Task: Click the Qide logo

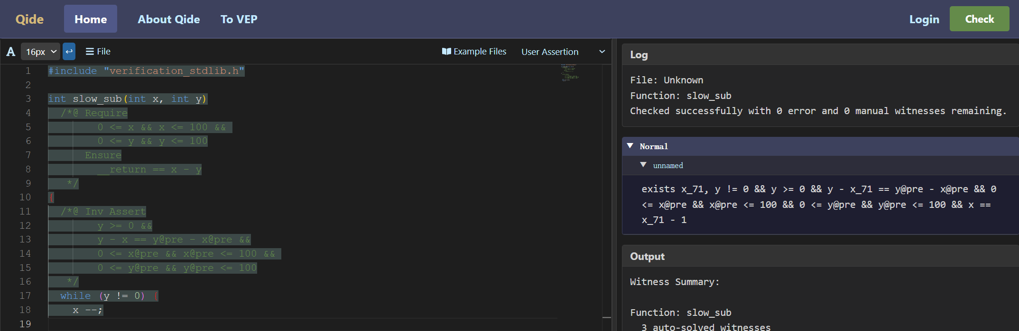Action: click(x=29, y=19)
